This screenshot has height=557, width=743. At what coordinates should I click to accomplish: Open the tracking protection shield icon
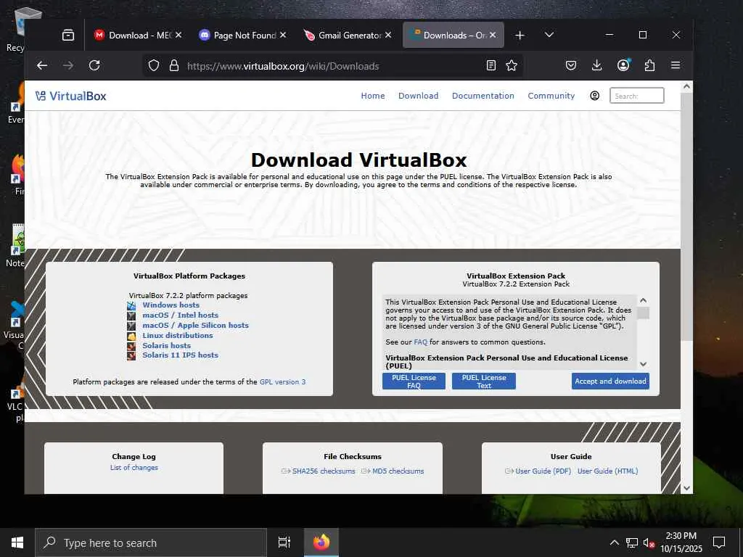point(154,66)
